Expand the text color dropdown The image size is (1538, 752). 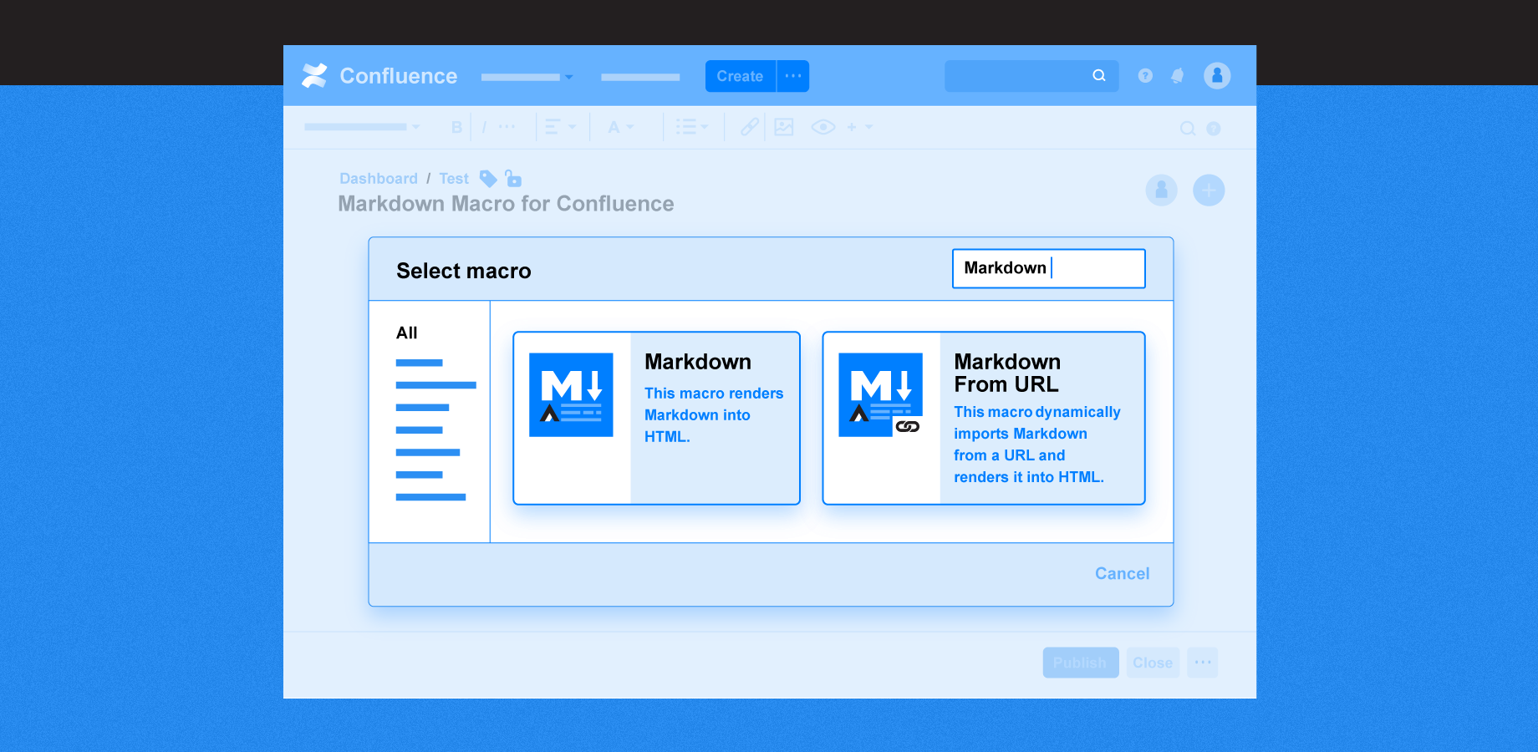tap(621, 127)
